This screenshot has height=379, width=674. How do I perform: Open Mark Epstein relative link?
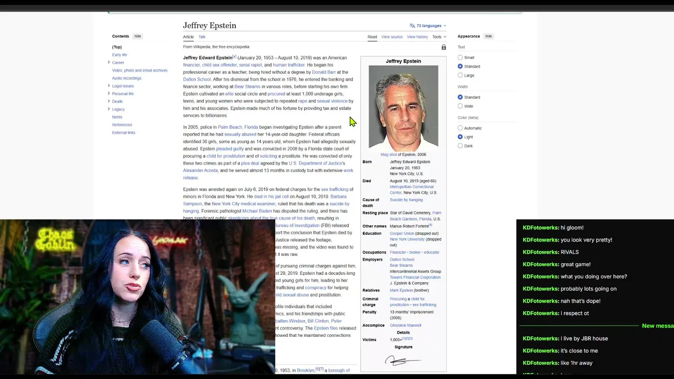tap(401, 291)
